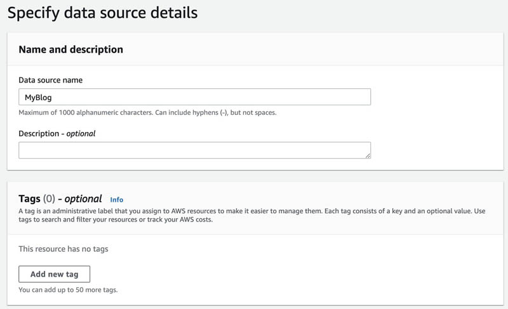Click the 'Data source name' label
Screen dimensions: 508x309
(x=51, y=80)
